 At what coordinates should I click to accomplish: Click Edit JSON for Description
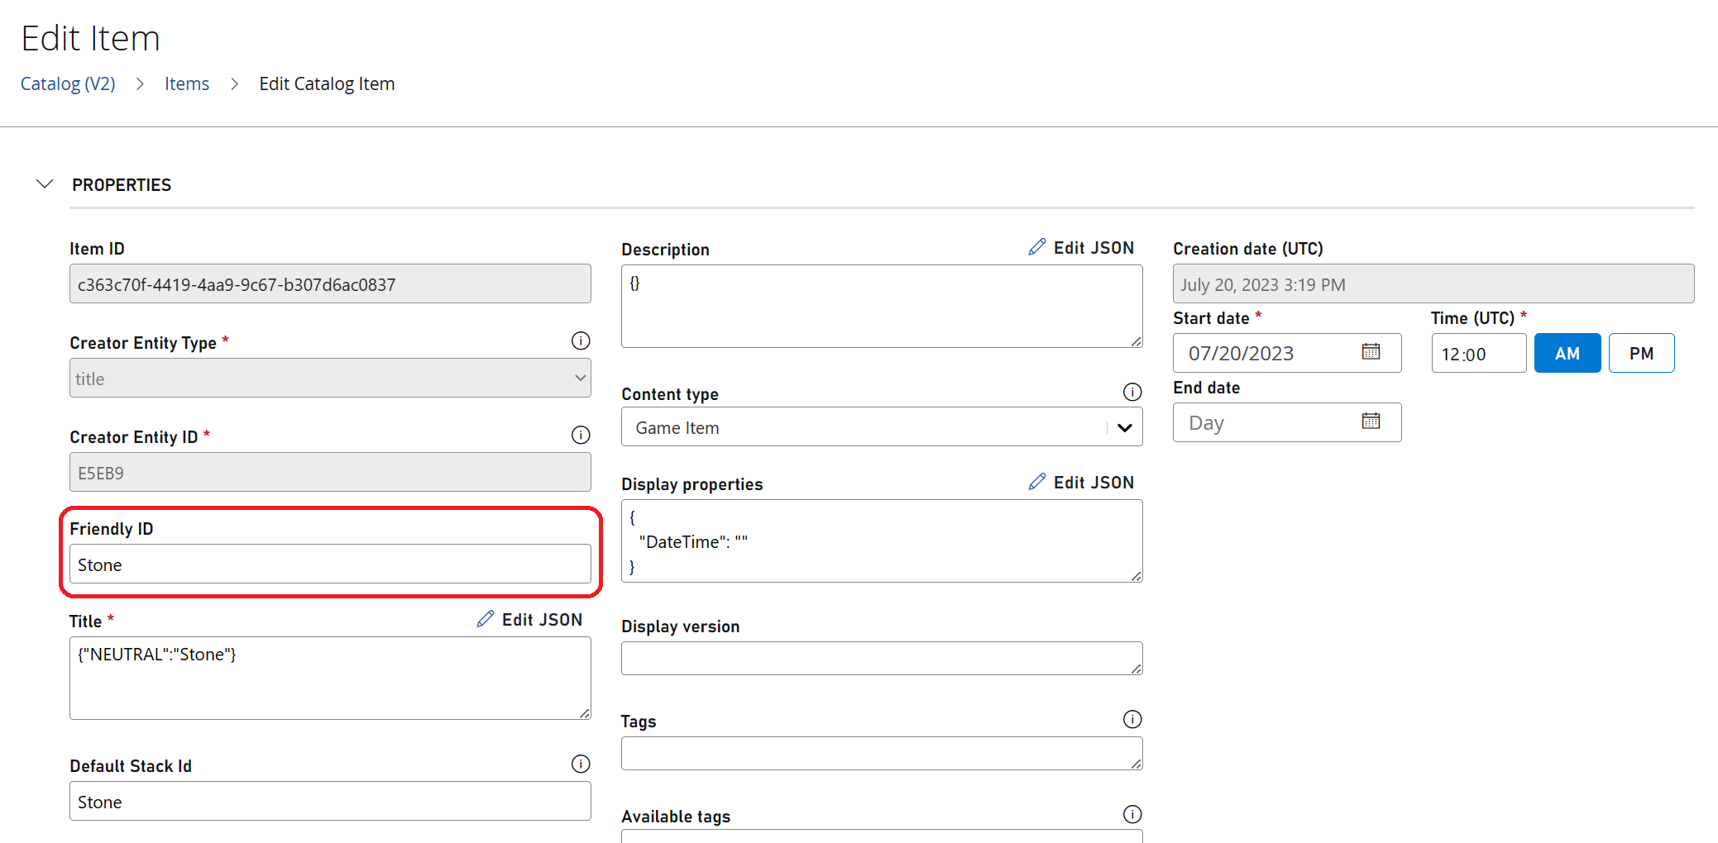click(x=1081, y=248)
